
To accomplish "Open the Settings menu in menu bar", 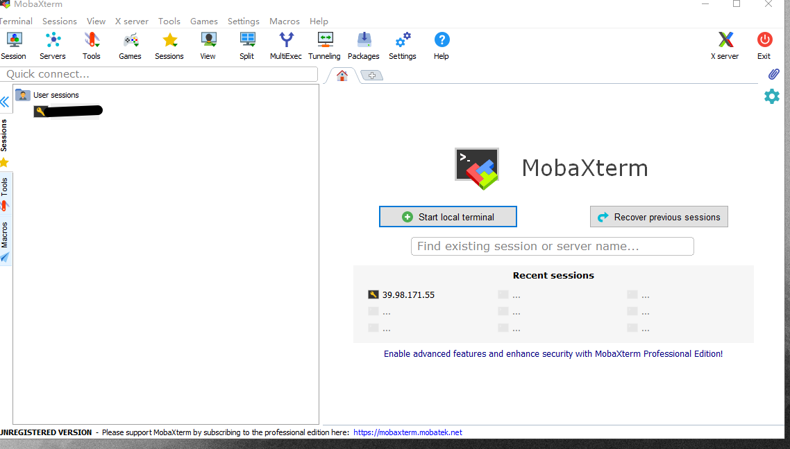I will pos(244,21).
